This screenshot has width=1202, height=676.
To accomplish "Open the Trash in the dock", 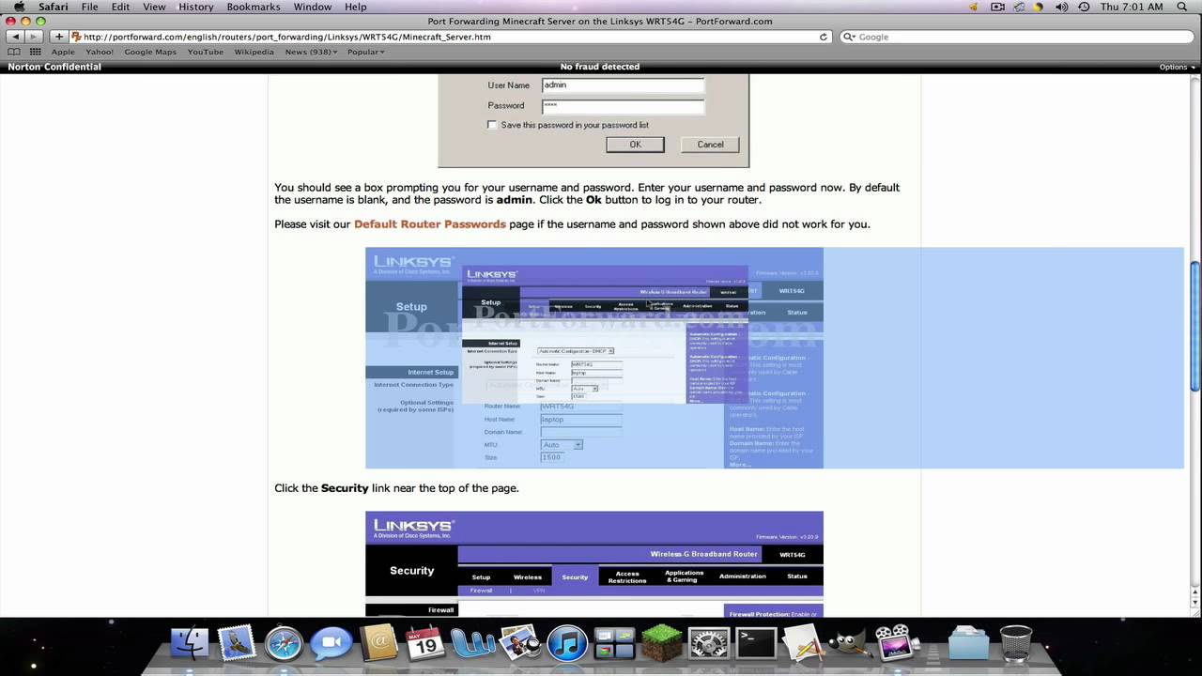I will coord(1015,644).
